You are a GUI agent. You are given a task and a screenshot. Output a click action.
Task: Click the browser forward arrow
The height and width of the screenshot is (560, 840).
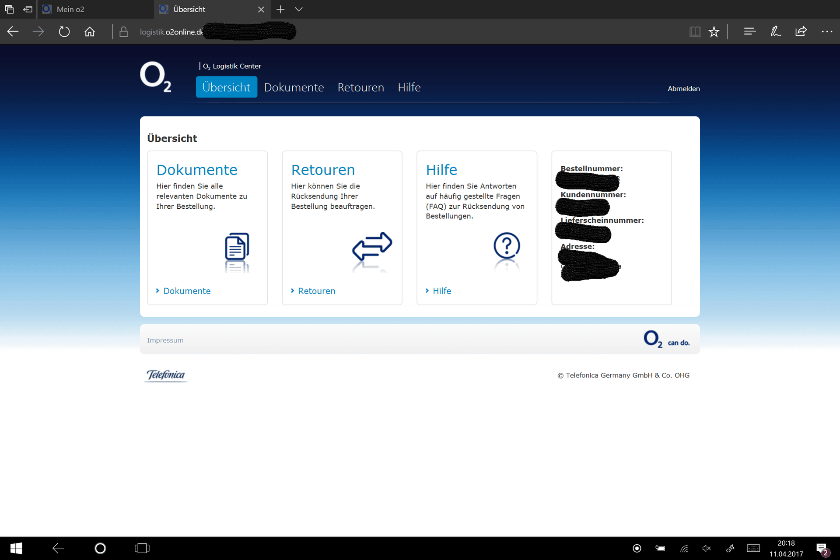38,31
